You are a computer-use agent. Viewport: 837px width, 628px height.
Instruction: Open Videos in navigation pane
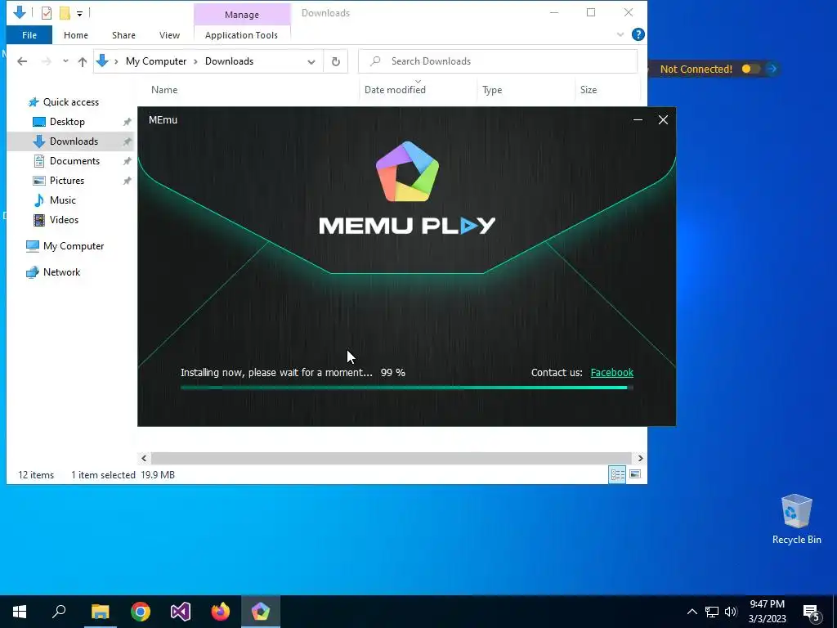pos(64,220)
